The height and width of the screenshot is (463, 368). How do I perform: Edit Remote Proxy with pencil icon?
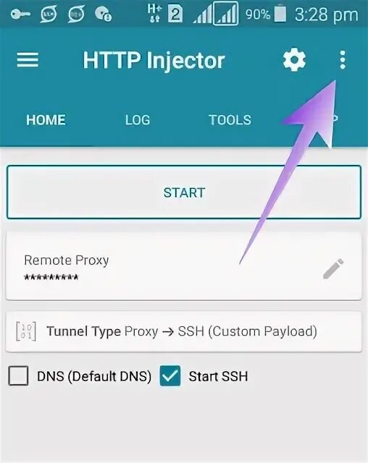pyautogui.click(x=333, y=268)
